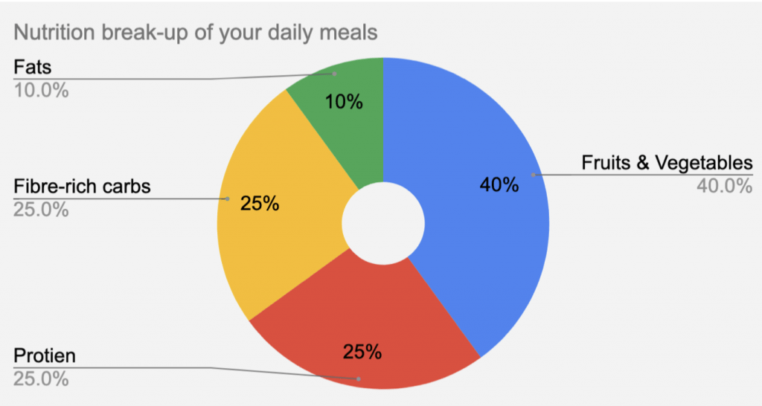Click the 25% data label inside yellow slice
Screen dimensions: 762x406
pyautogui.click(x=260, y=203)
